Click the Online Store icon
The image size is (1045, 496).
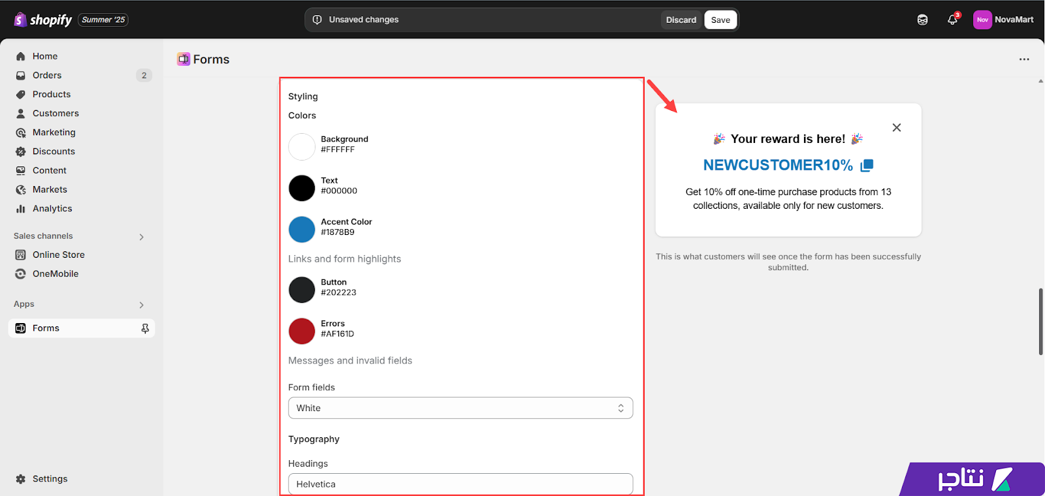tap(21, 255)
